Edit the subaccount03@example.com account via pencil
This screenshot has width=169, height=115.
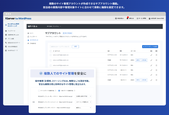coord(151,65)
